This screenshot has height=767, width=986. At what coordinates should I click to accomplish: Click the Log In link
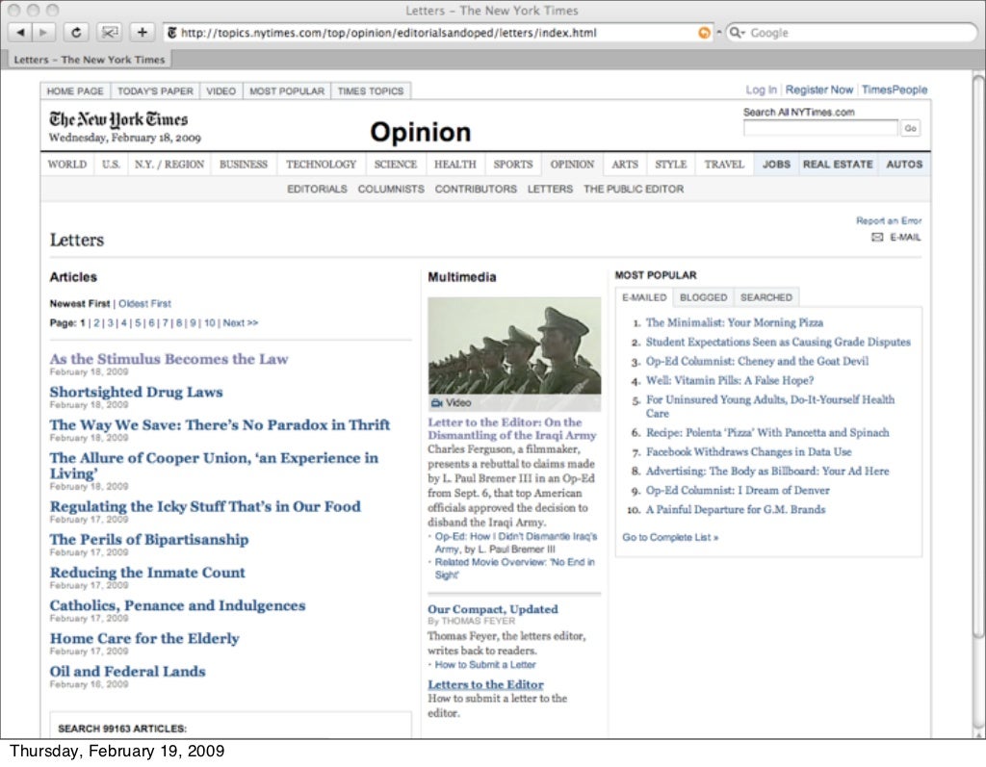761,89
